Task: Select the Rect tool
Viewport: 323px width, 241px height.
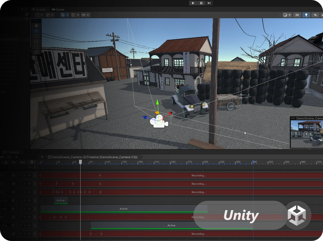Action: pyautogui.click(x=36, y=47)
